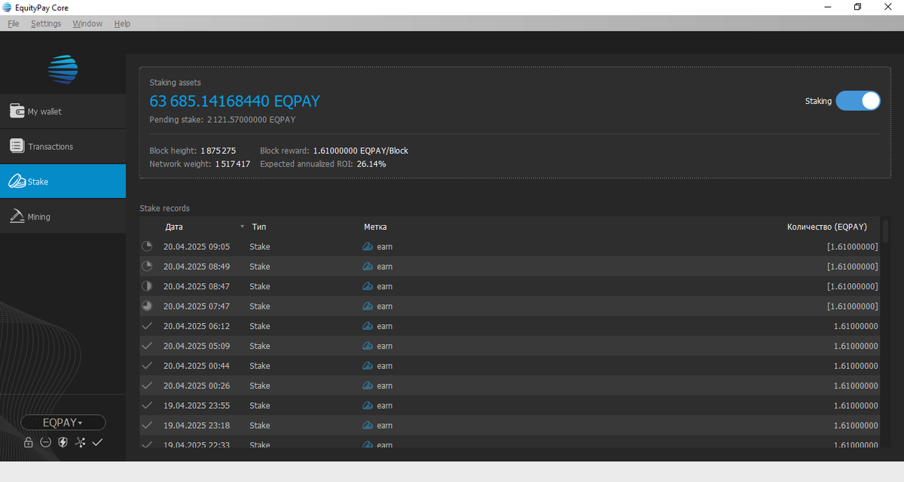Screen dimensions: 904x482
Task: Click the sync checkmark status icon
Action: [x=97, y=442]
